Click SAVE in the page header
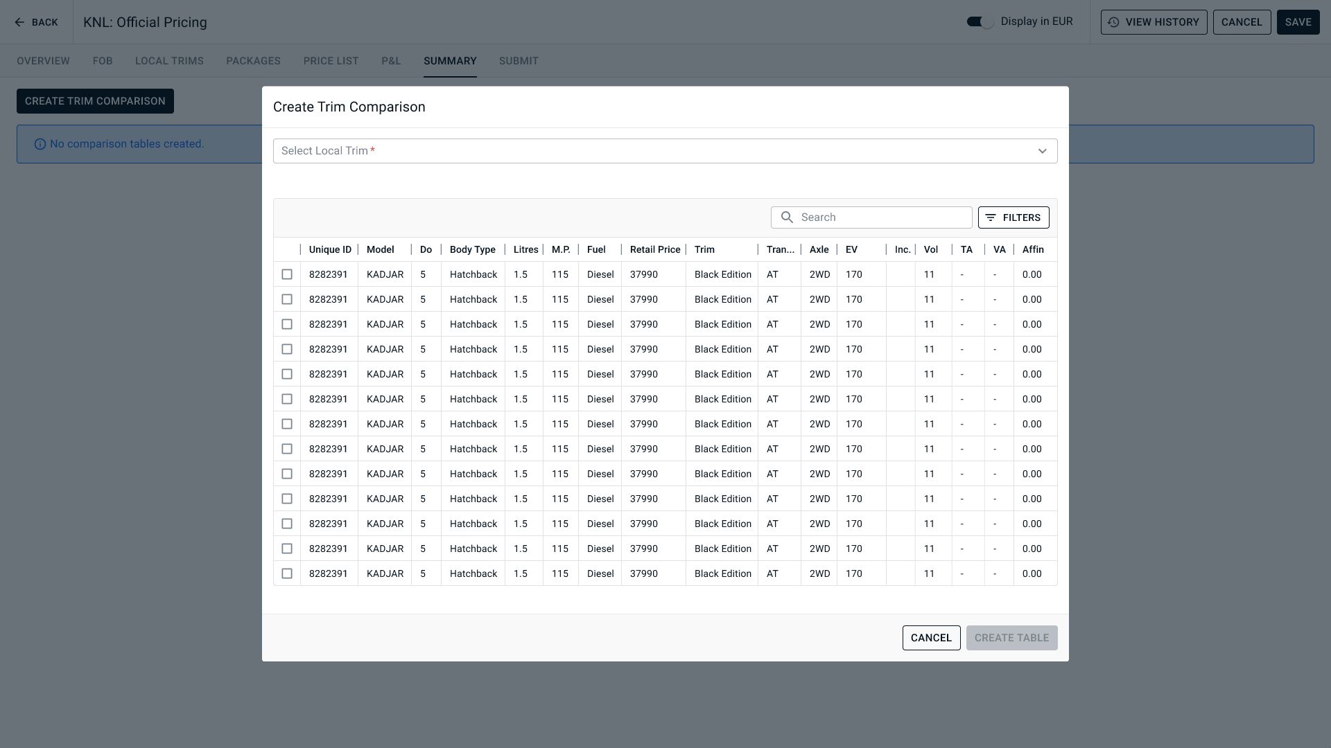Screen dimensions: 1331x748 [1298, 22]
